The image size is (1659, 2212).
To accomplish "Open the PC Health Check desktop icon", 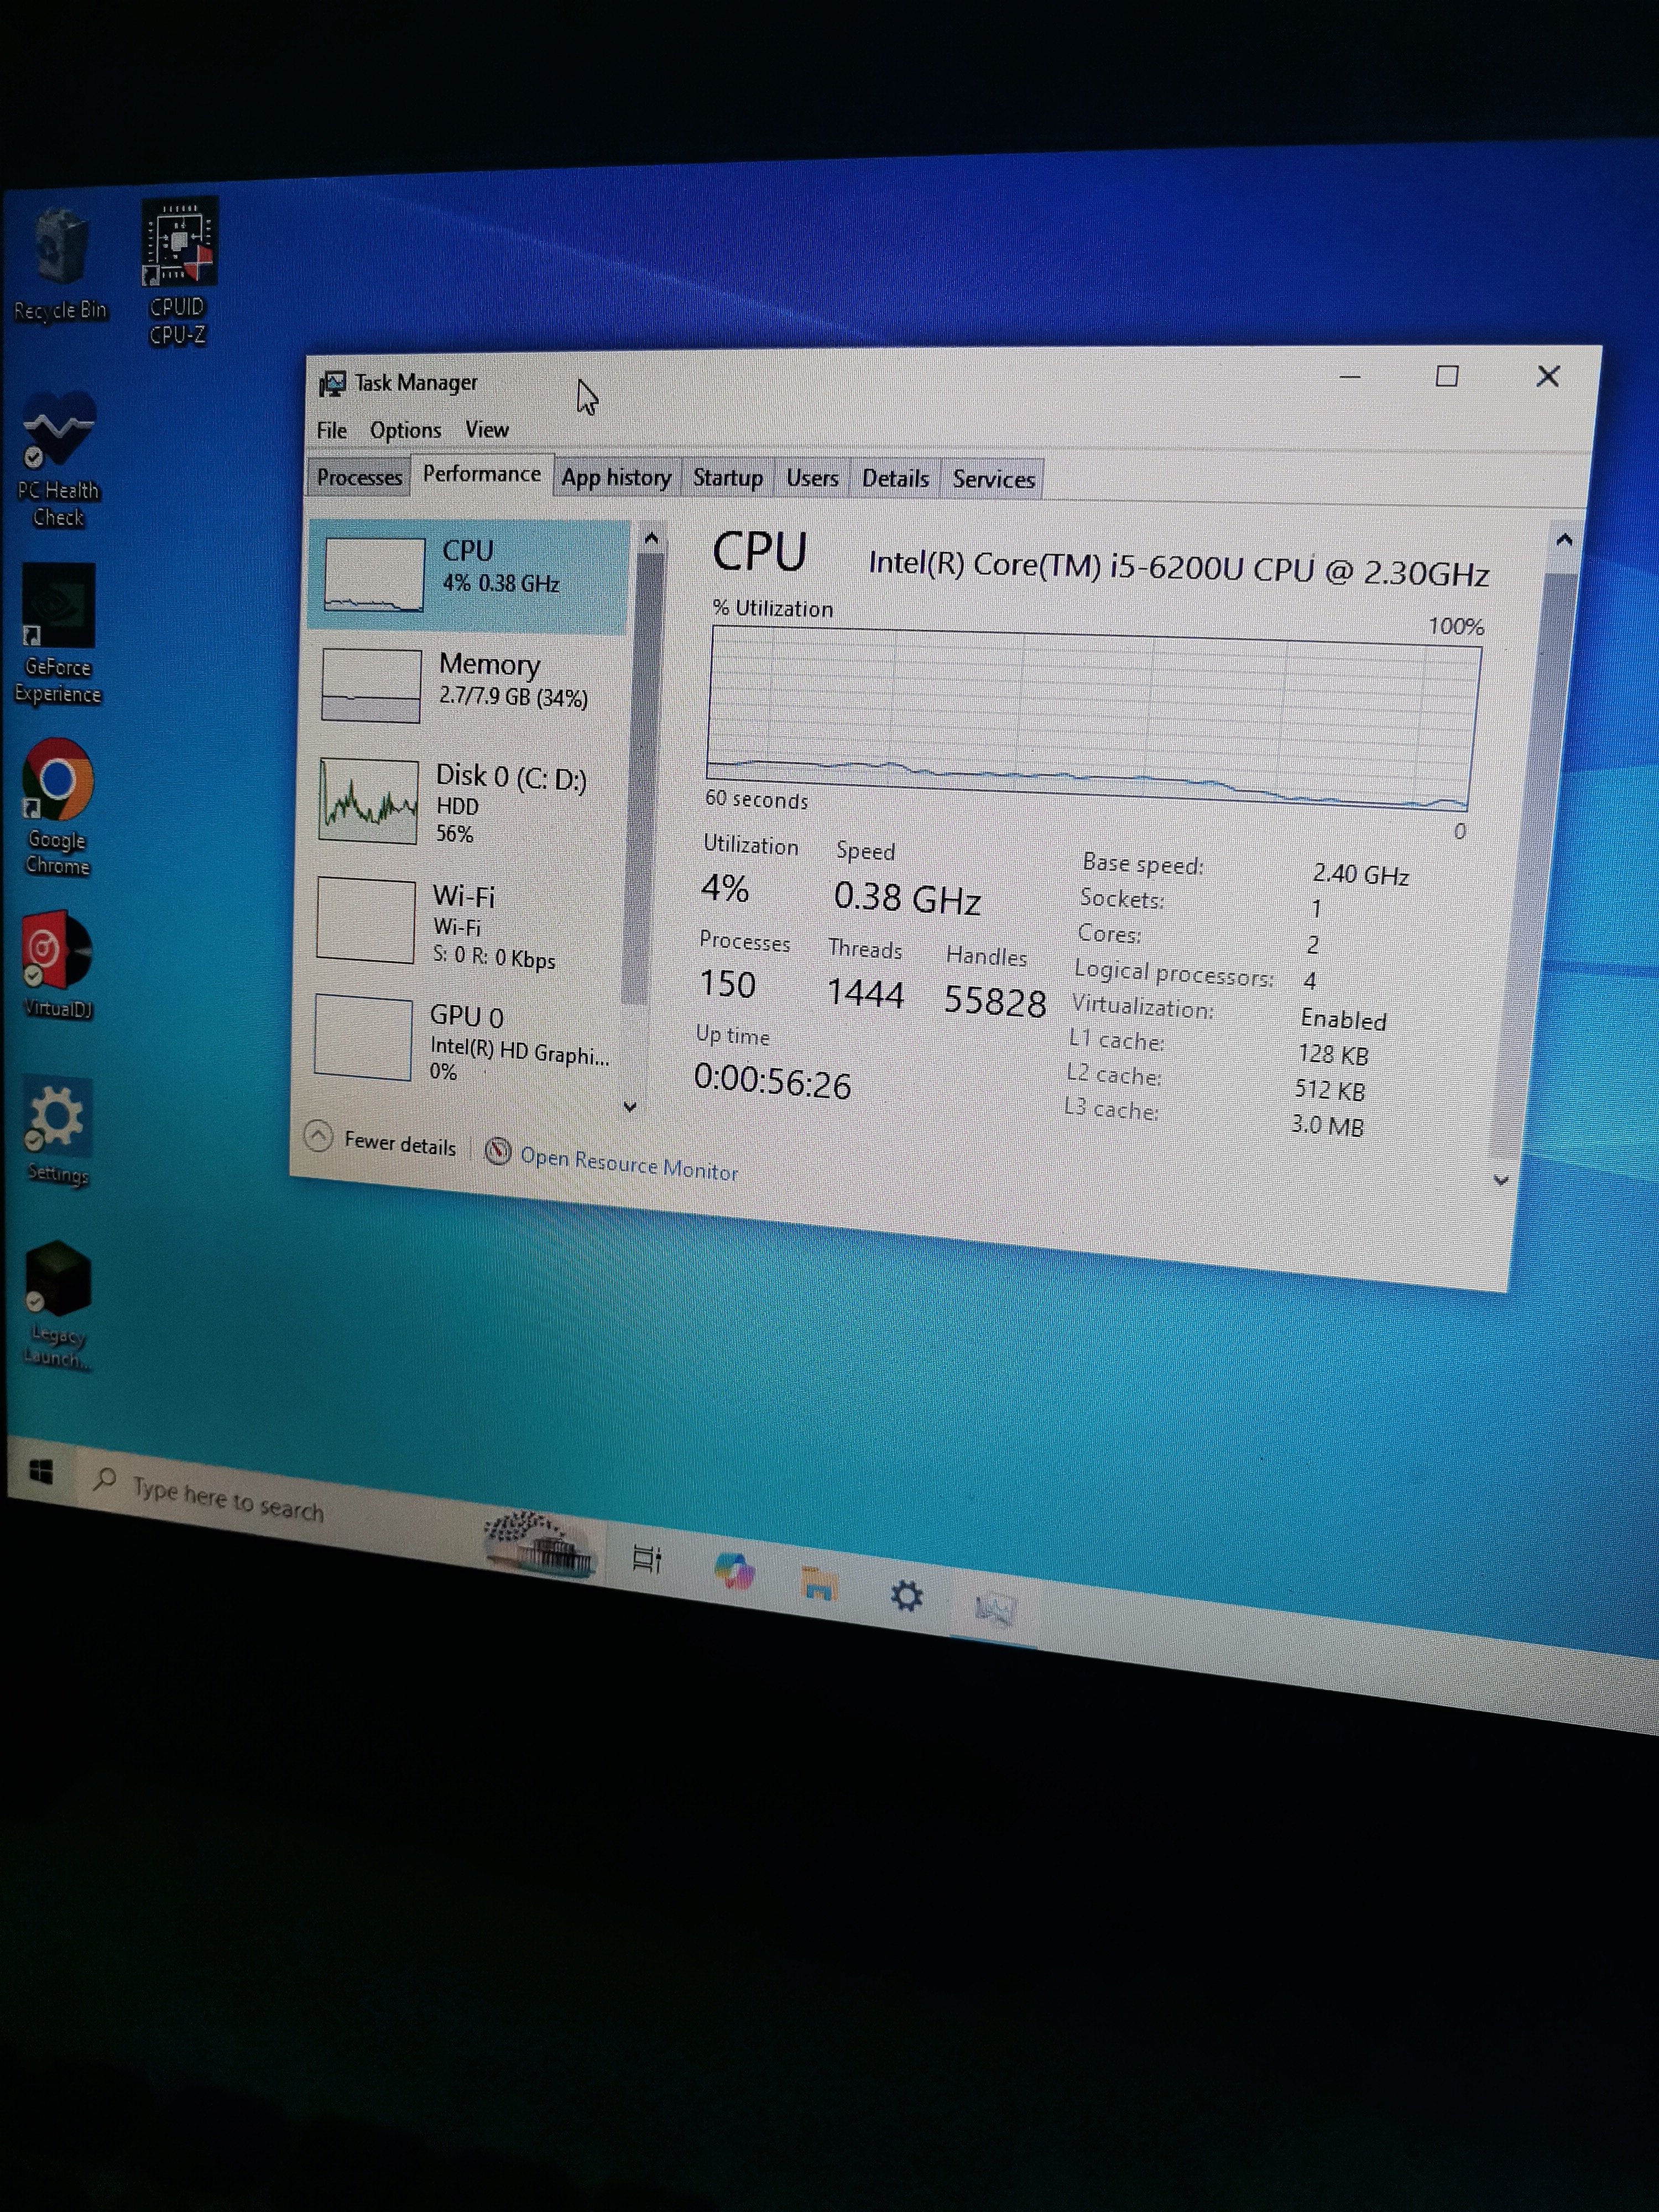I will pos(58,460).
